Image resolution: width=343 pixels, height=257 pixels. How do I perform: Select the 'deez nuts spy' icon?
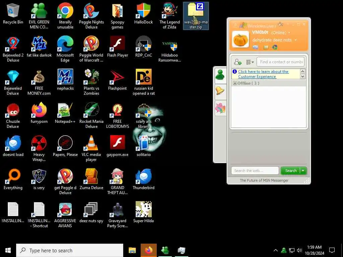(x=91, y=213)
